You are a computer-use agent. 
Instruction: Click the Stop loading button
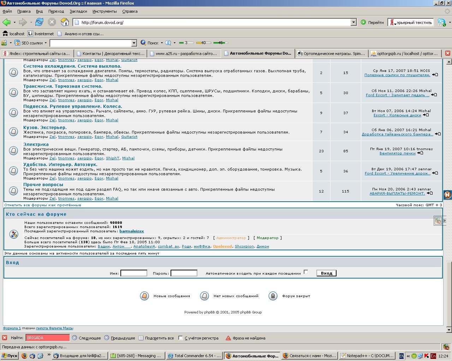pos(52,22)
